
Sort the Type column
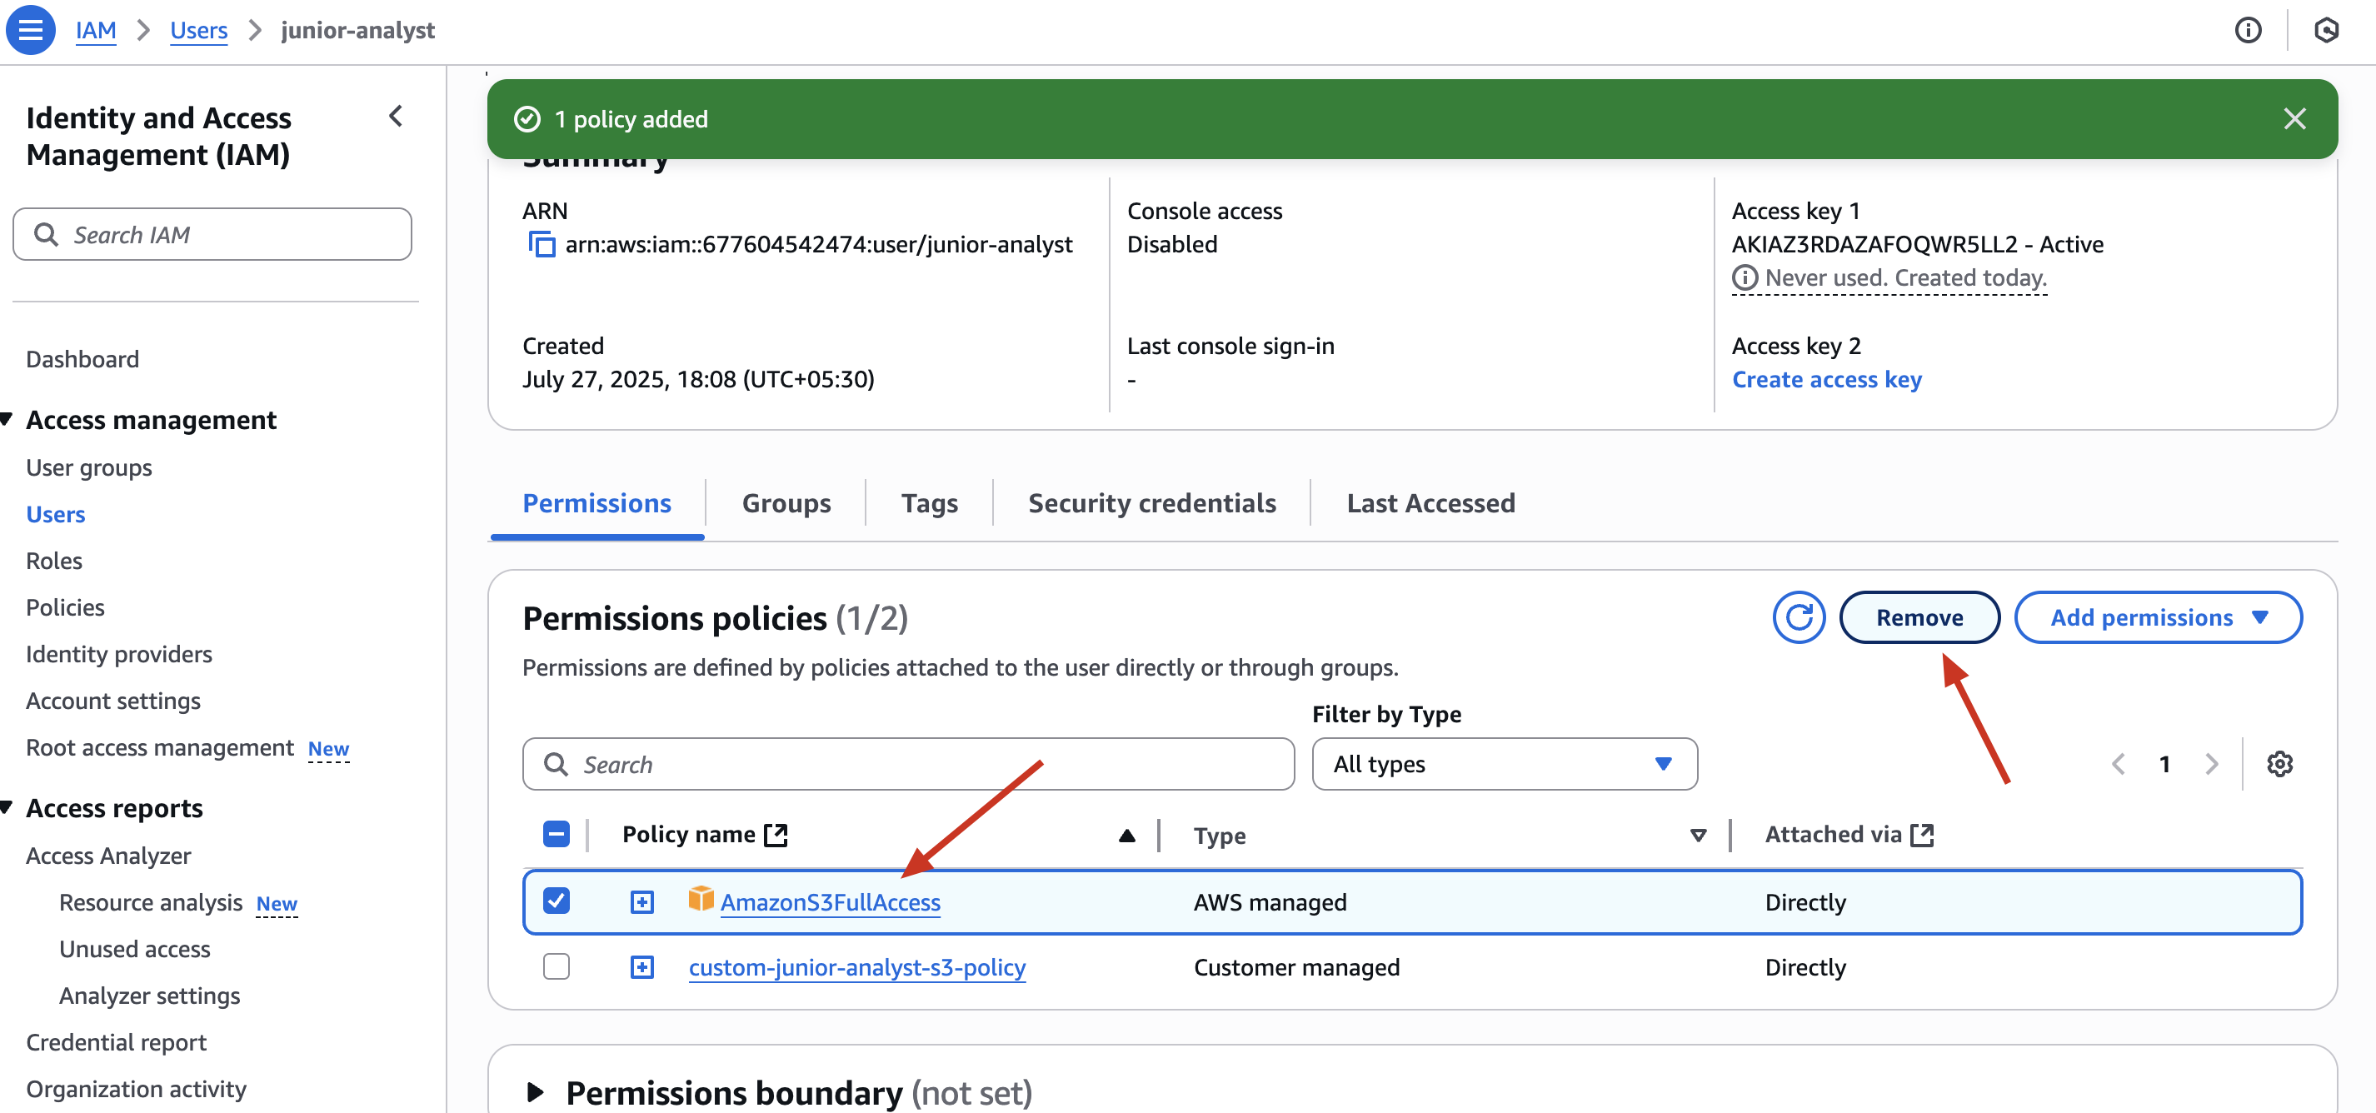[x=1697, y=836]
